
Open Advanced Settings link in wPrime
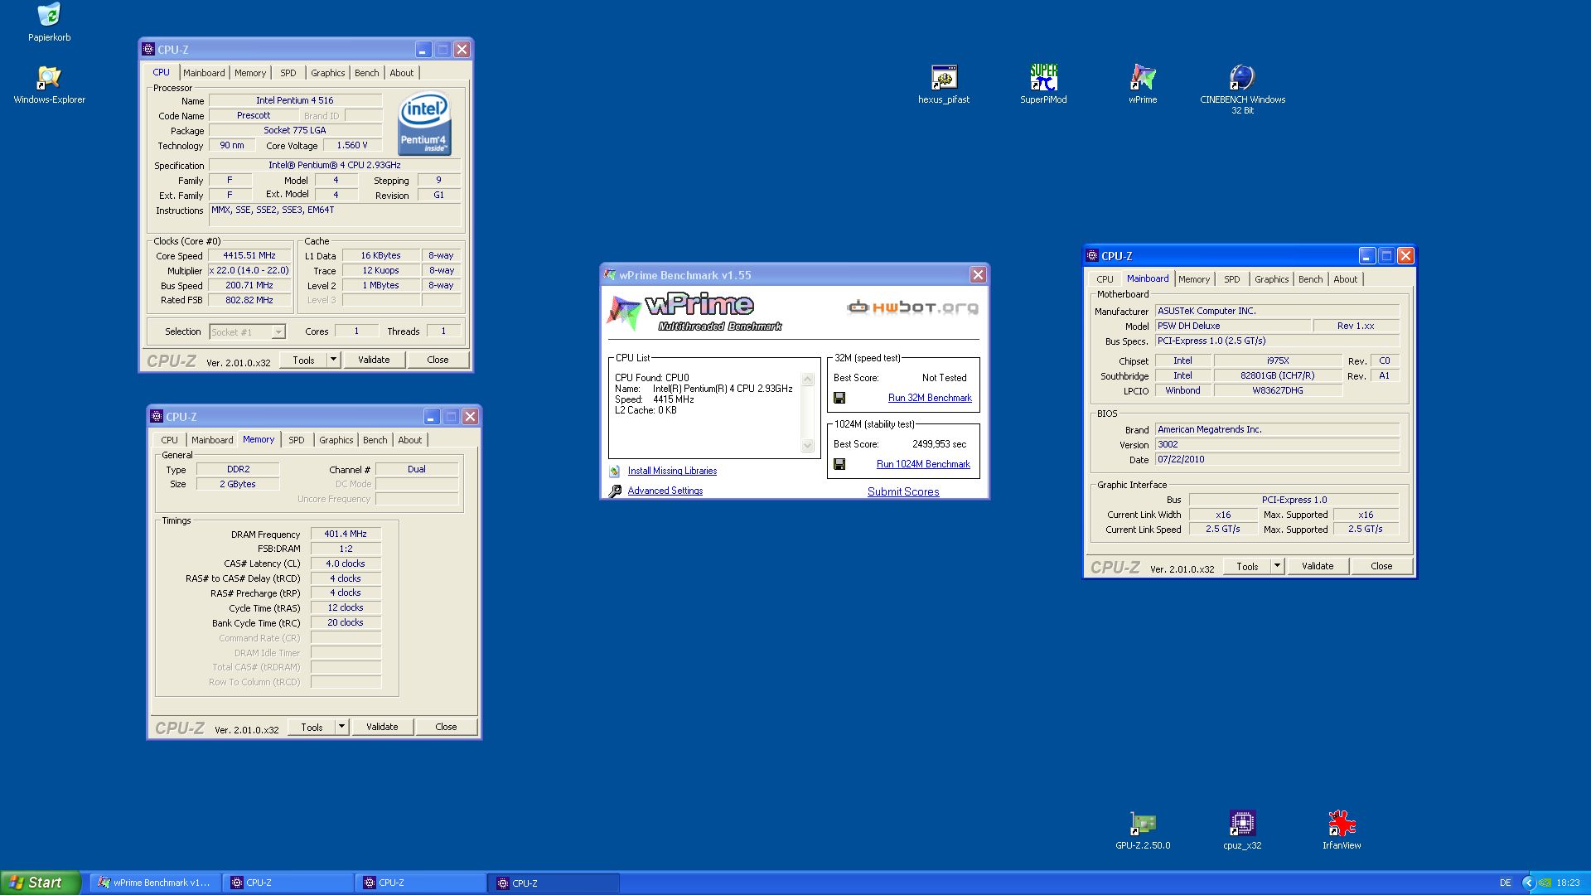[x=665, y=491]
